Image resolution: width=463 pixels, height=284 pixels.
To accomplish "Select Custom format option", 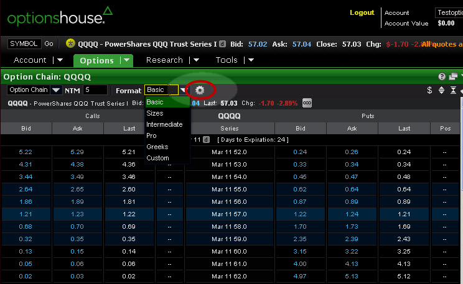I will [167, 158].
